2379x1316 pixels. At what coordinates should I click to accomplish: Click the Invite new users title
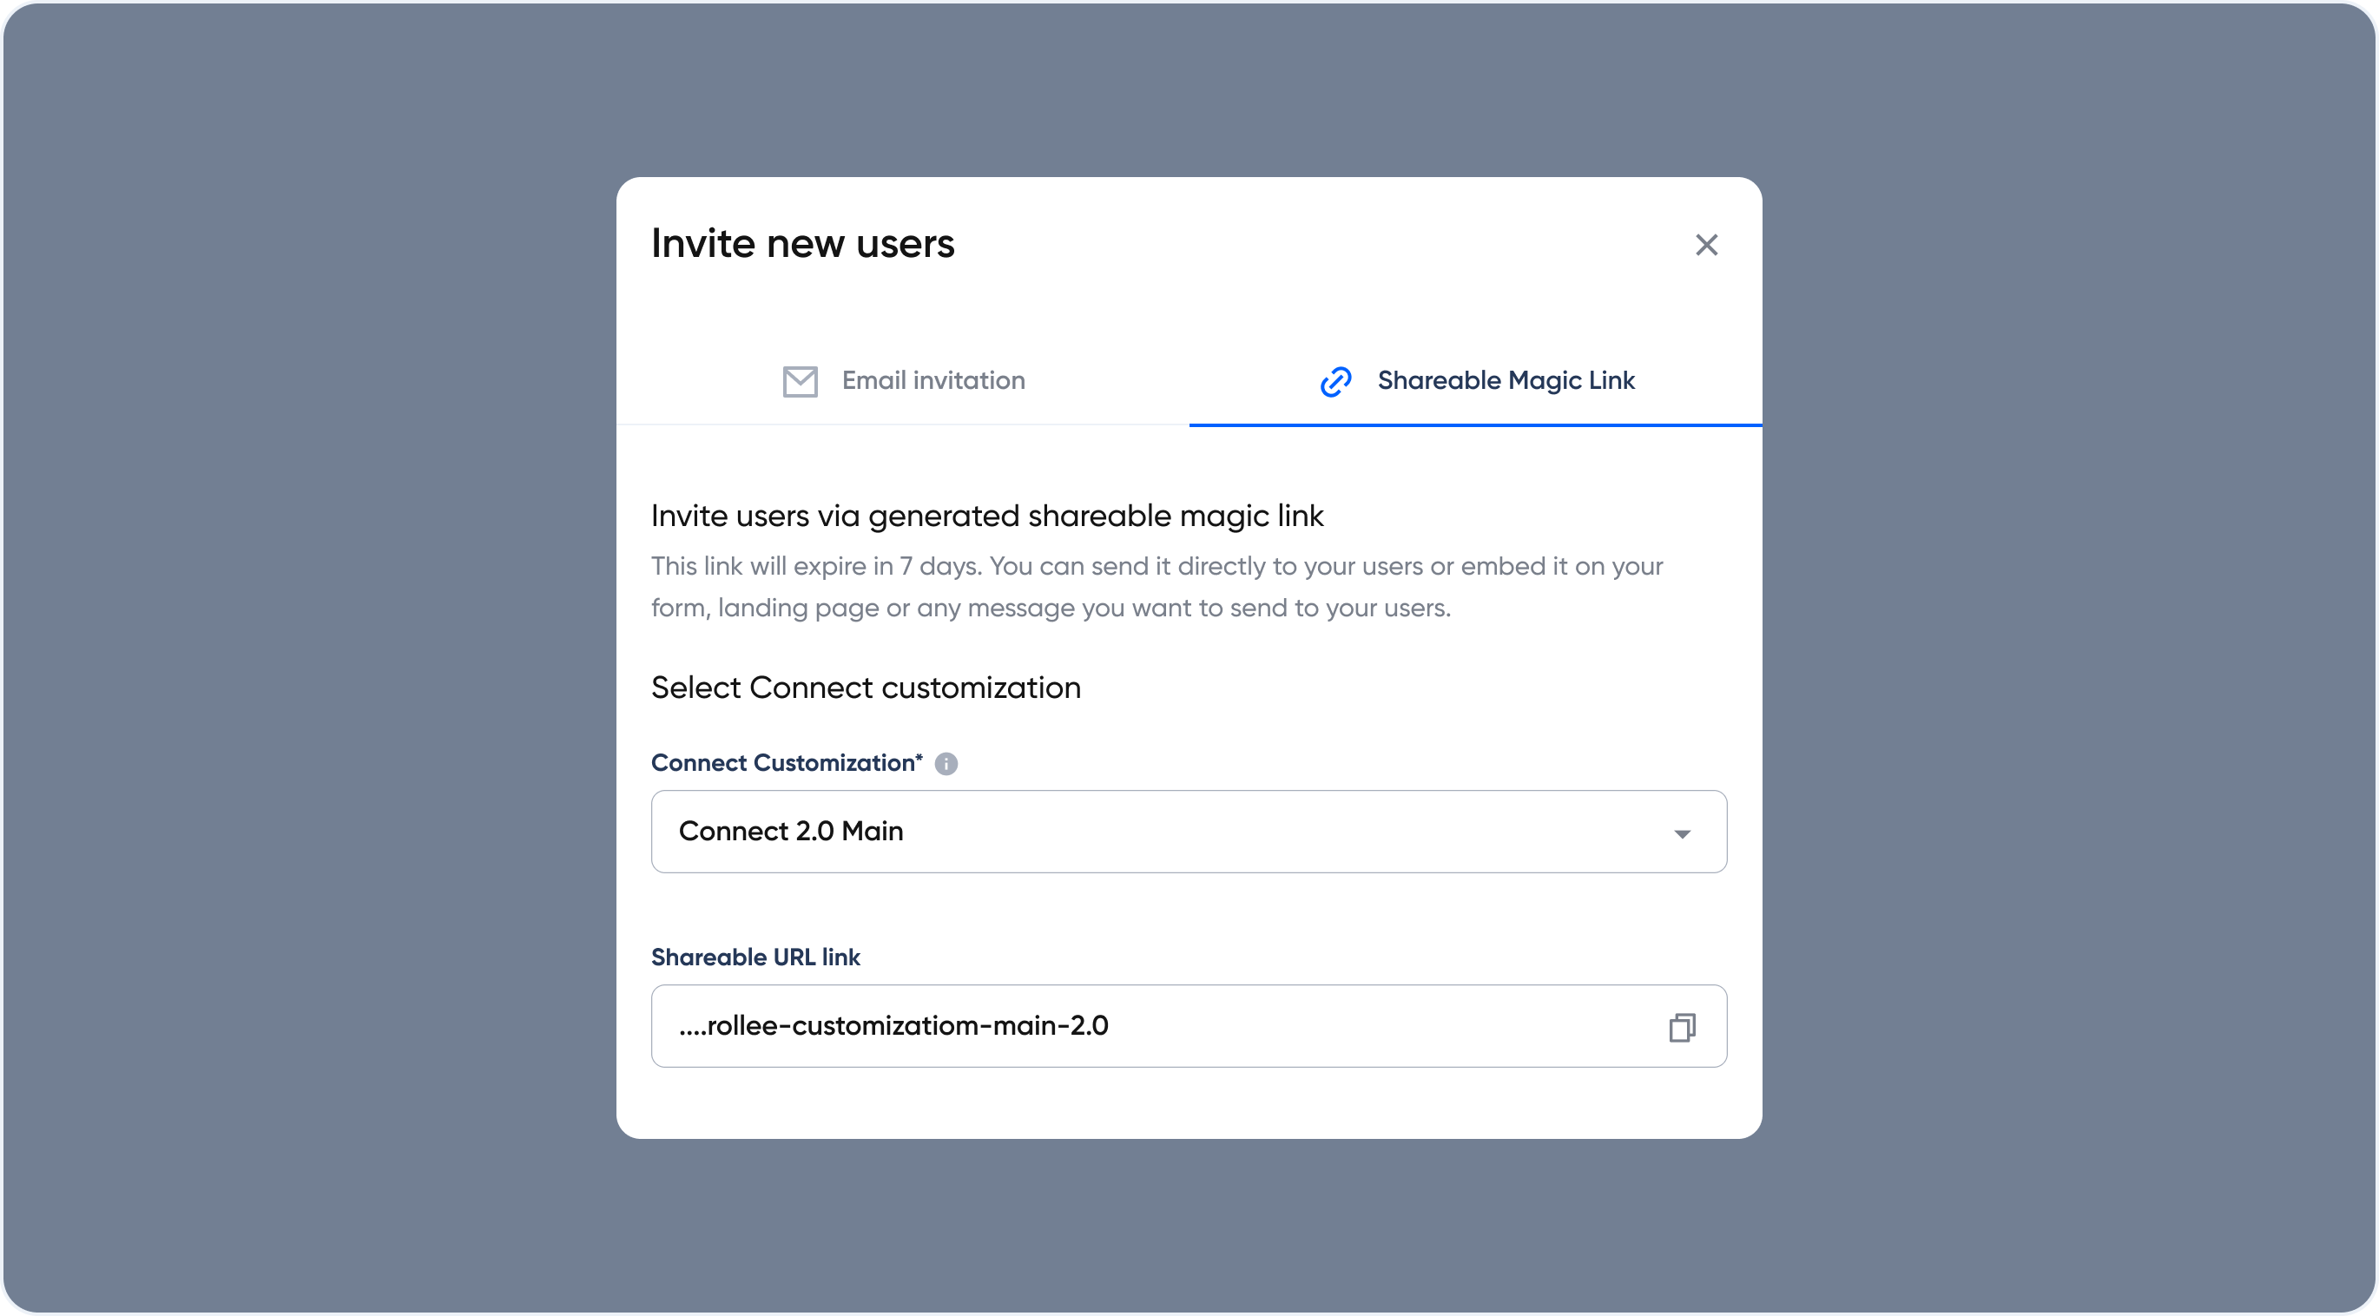click(x=802, y=244)
